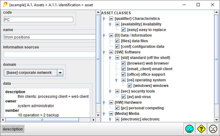
Task: Click the green smiley face icon
Action: [x=189, y=129]
